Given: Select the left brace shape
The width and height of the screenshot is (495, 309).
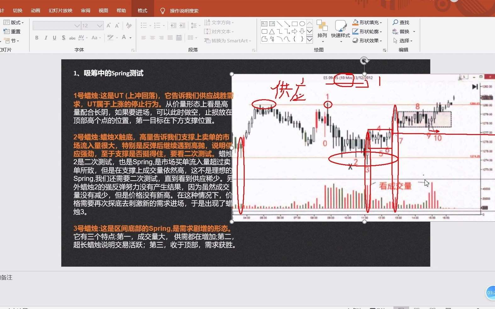Looking at the screenshot, I should 295,39.
